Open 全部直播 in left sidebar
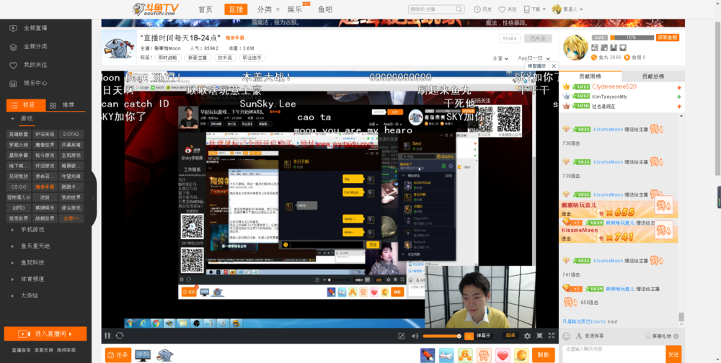Screen dimensions: 721x363 [x=35, y=28]
